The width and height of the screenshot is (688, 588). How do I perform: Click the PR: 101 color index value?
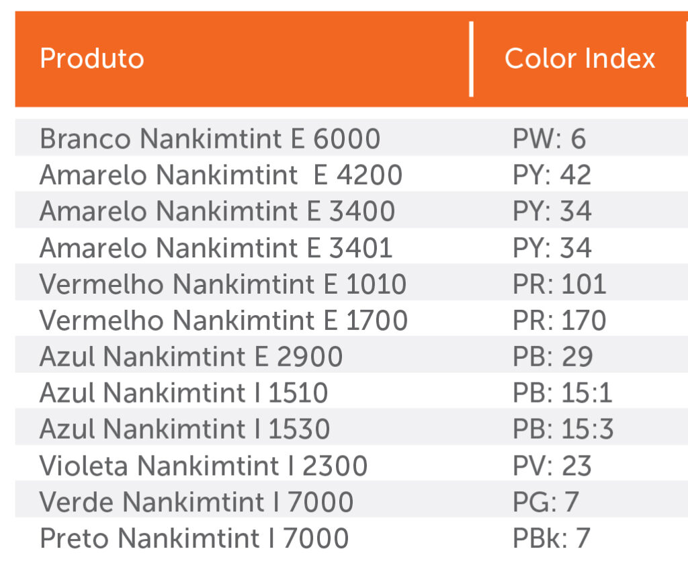click(x=559, y=284)
